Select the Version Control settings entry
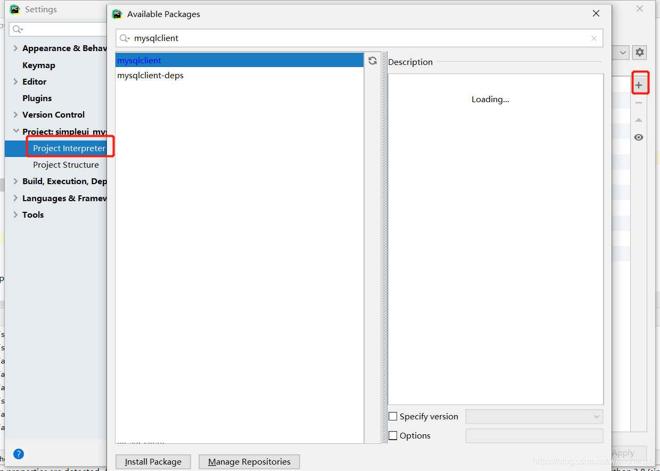This screenshot has width=660, height=471. 53,114
